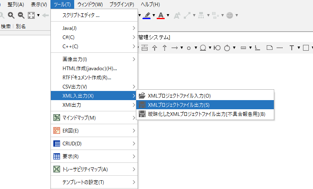
Task: Click the blue underlined line color pen icon
Action: (x=147, y=15)
